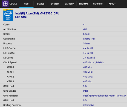Click the Scaling Governor label

pos(12,105)
